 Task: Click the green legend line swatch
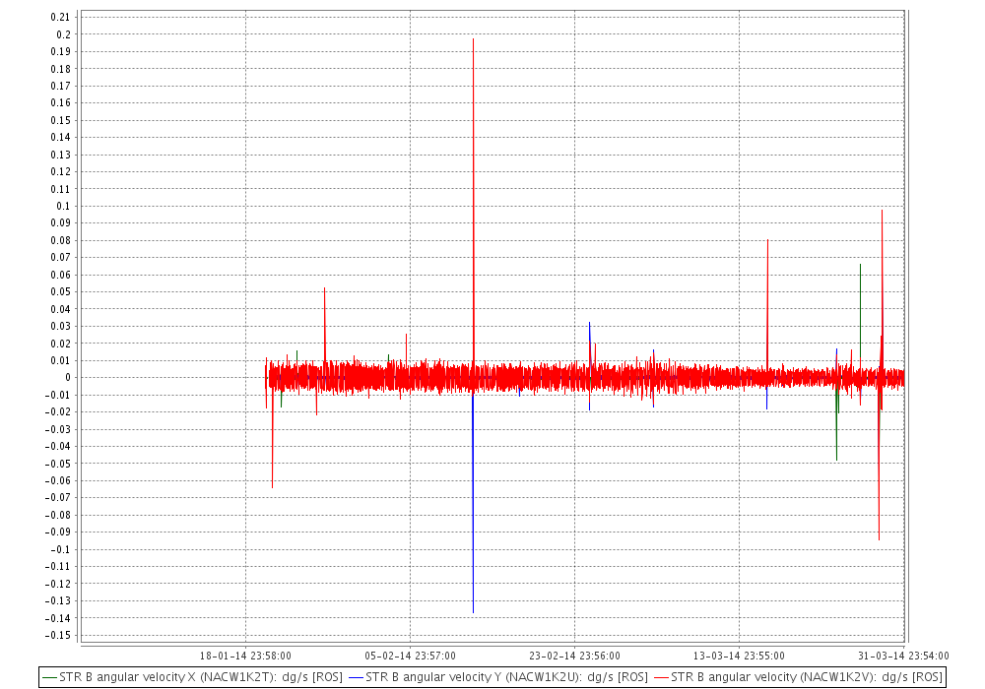(49, 678)
